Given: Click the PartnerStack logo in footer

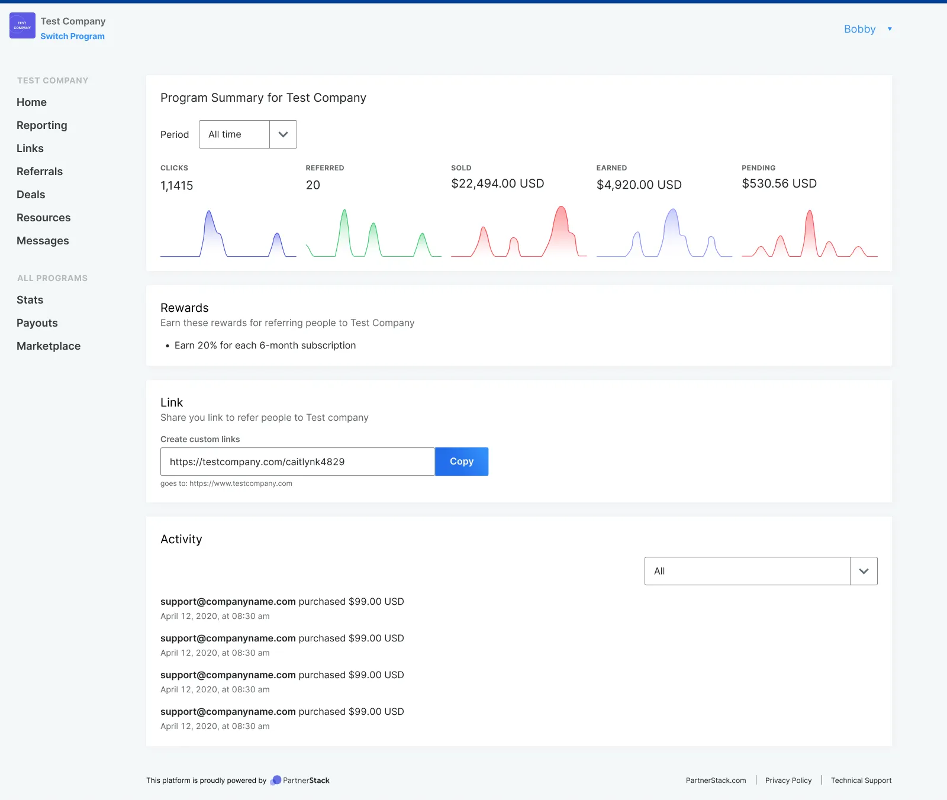Looking at the screenshot, I should [x=299, y=780].
